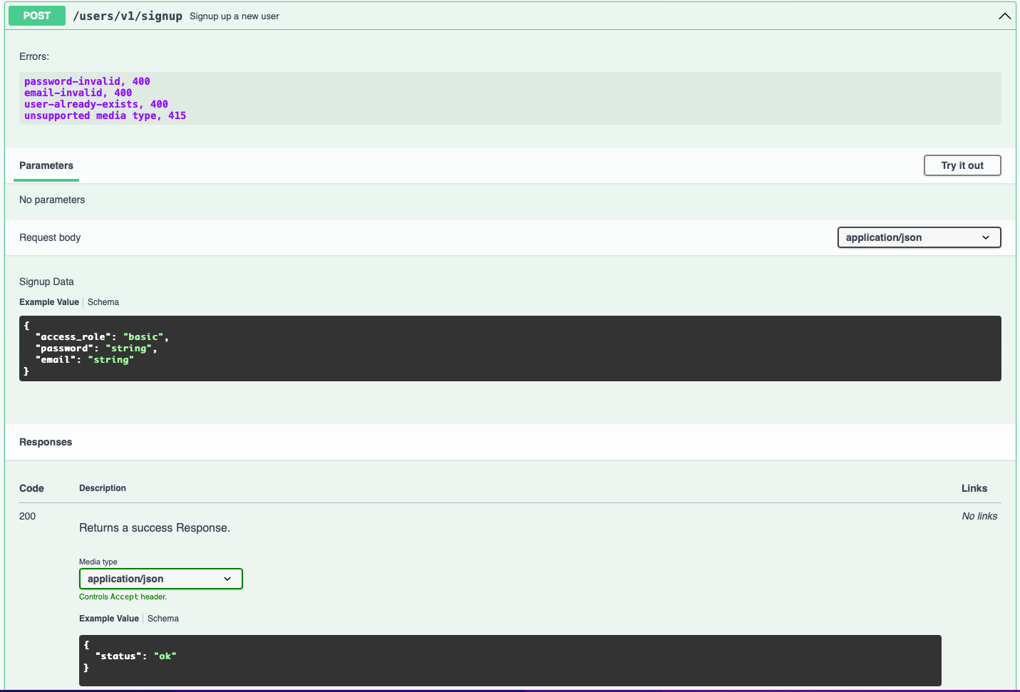Viewport: 1020px width, 692px height.
Task: Select the /users/v1/signup endpoint path
Action: (128, 16)
